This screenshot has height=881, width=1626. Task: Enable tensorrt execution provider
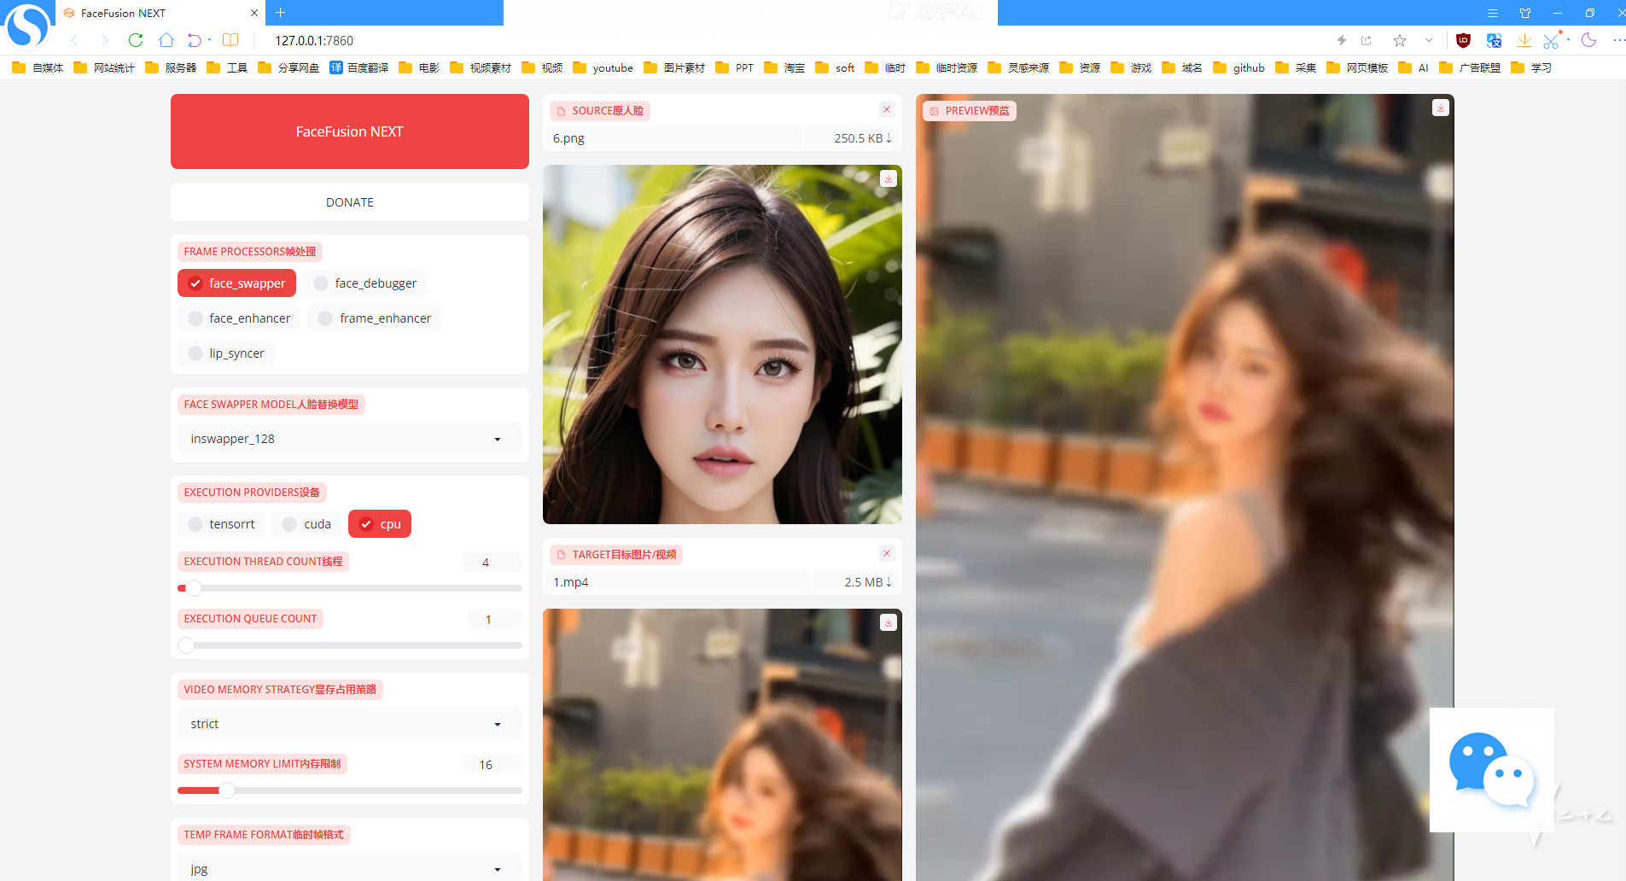[222, 524]
